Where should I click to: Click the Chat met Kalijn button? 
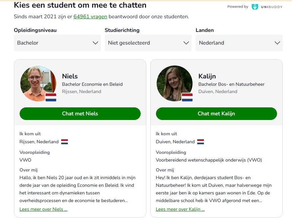pos(216,114)
